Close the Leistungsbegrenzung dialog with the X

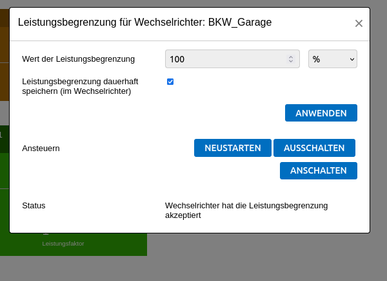[359, 24]
